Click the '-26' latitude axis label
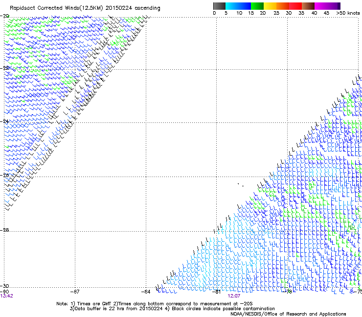Image resolution: width=362 pixels, height=317 pixels. pyautogui.click(x=4, y=176)
